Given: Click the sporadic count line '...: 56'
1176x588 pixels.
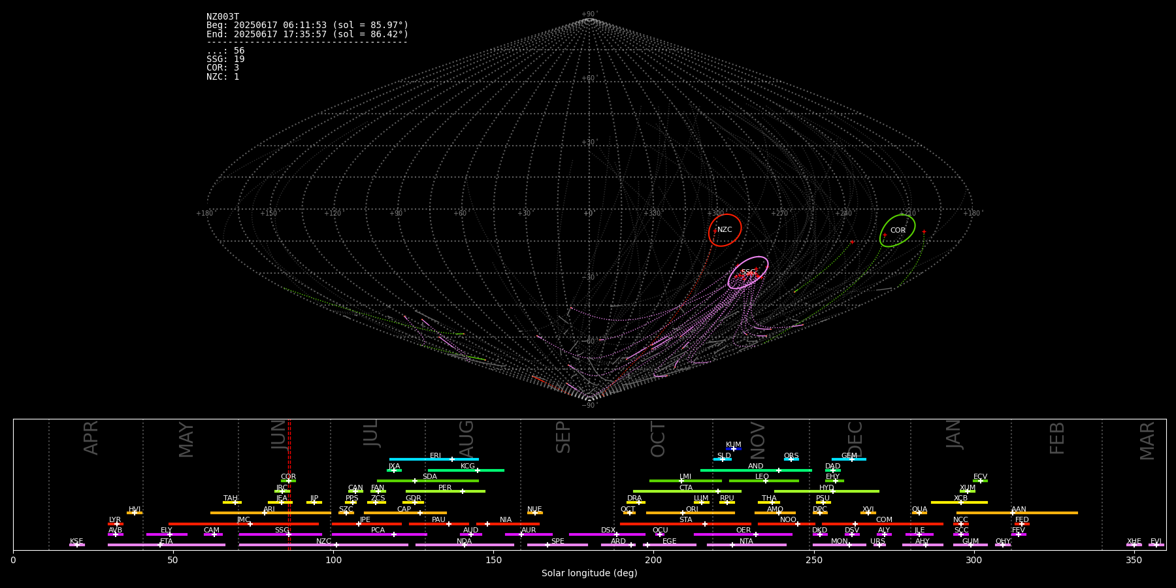Looking at the screenshot, I should tap(225, 51).
